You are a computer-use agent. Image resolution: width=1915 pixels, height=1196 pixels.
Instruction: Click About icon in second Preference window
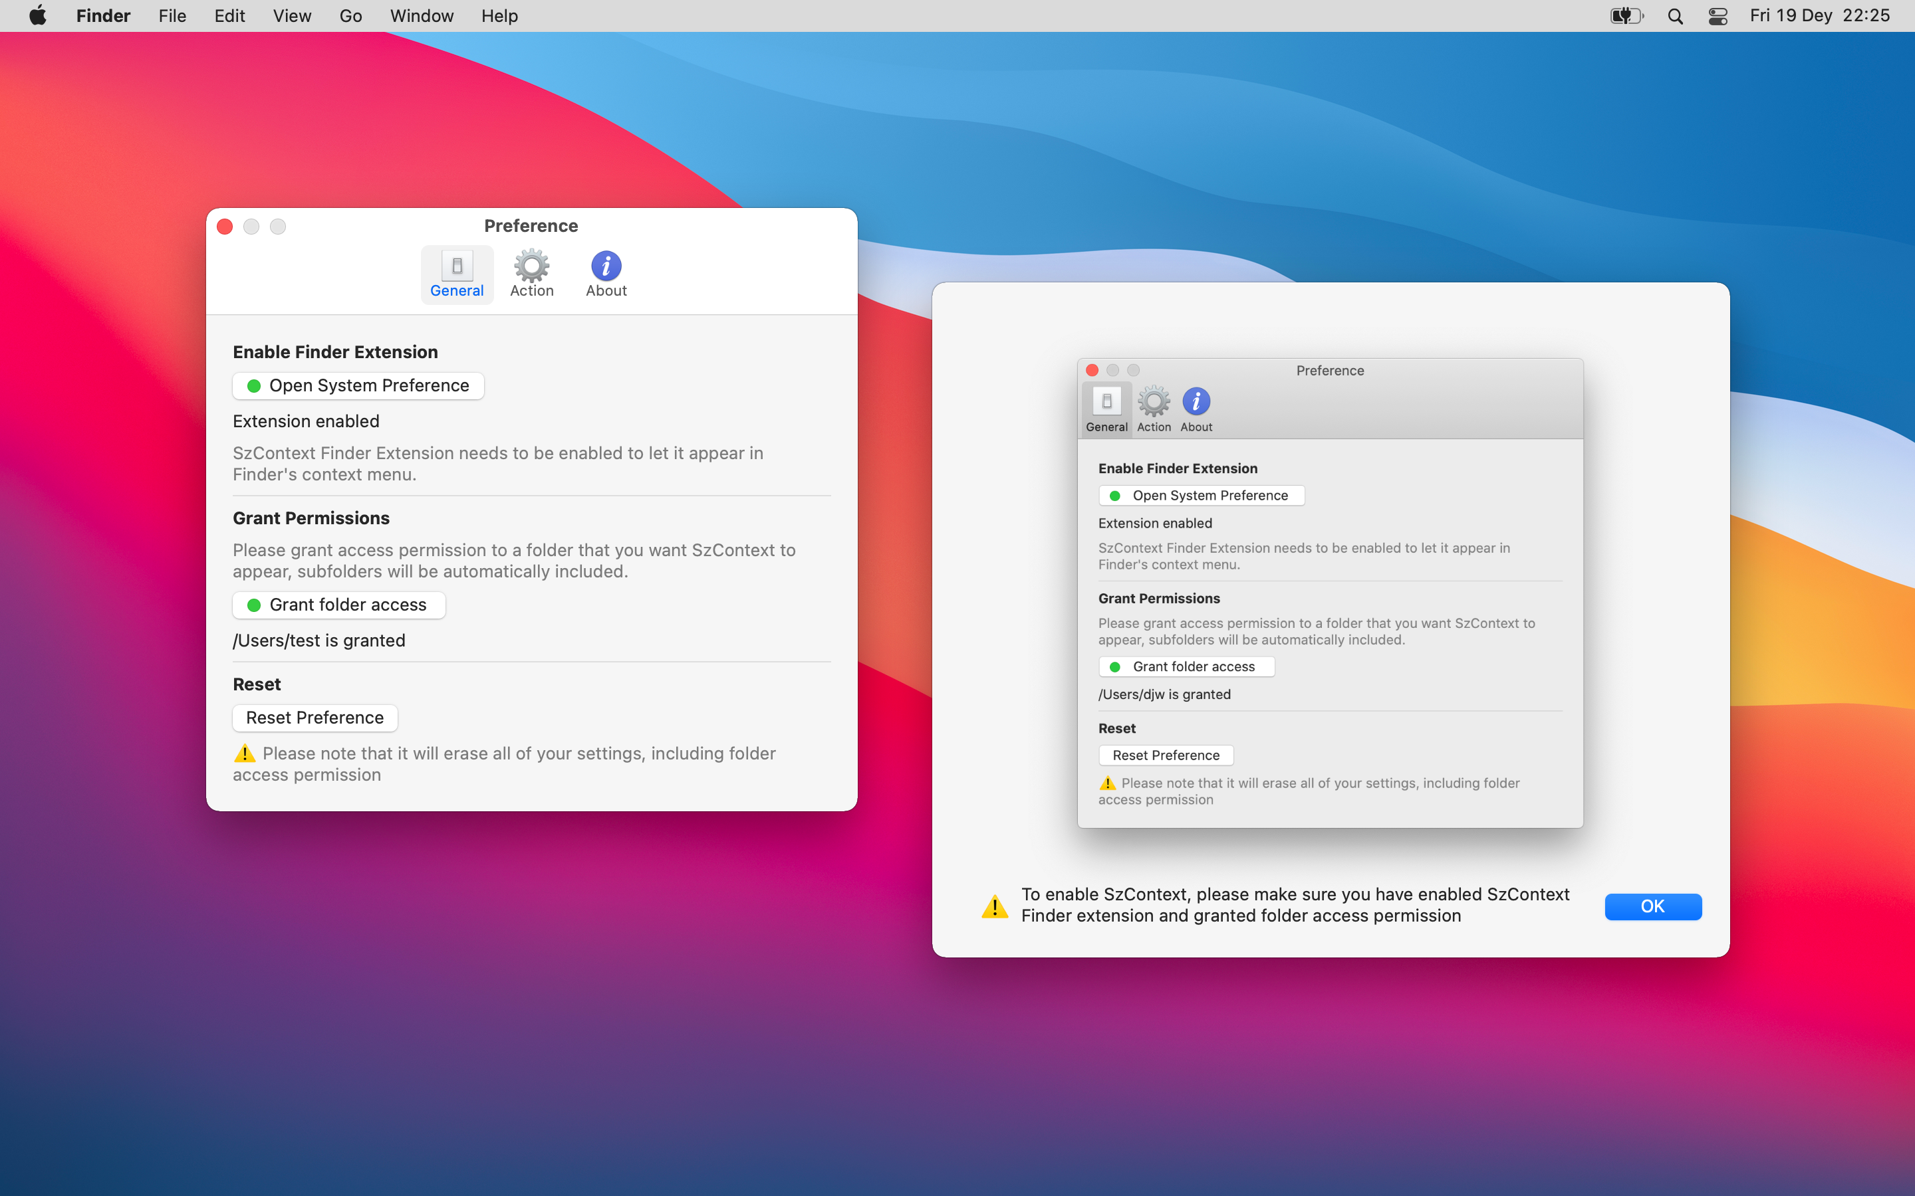(x=1196, y=401)
